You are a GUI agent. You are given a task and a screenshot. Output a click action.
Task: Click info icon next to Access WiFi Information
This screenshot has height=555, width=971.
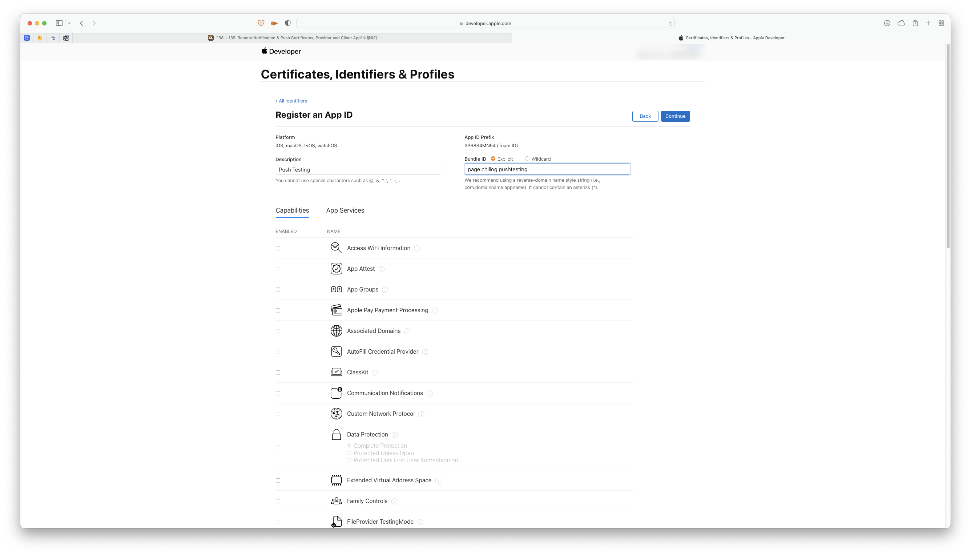tap(417, 249)
